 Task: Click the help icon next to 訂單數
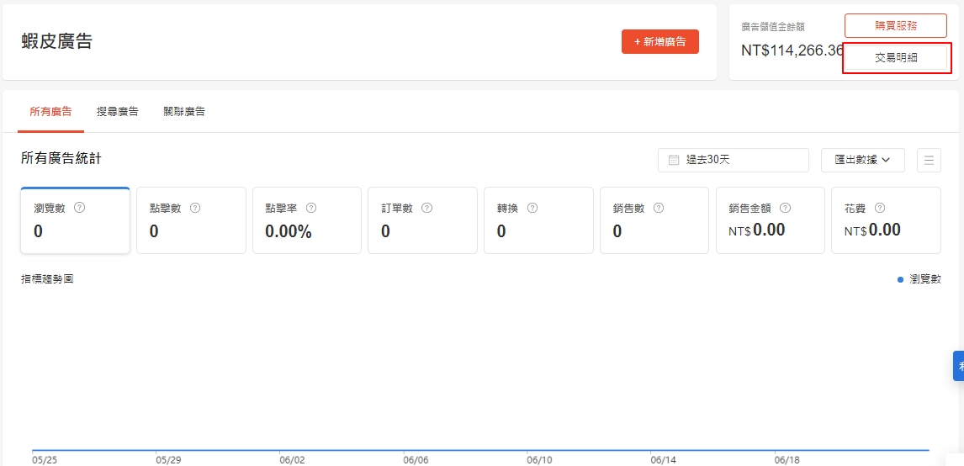coord(426,208)
